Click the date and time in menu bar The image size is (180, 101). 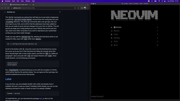[173, 1]
